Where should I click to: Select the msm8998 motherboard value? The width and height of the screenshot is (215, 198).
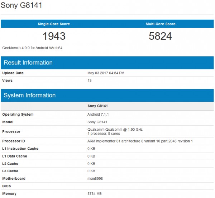[x=95, y=179]
